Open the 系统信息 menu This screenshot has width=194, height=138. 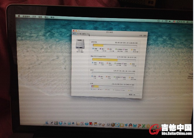27,17
